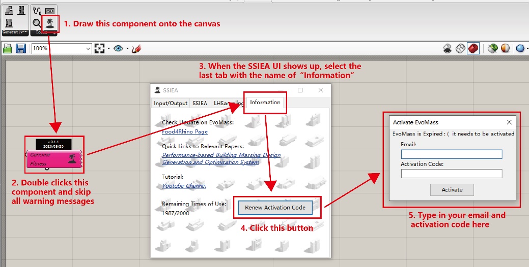Toggle preview selected-only green icon
The width and height of the screenshot is (529, 267).
pyautogui.click(x=492, y=49)
